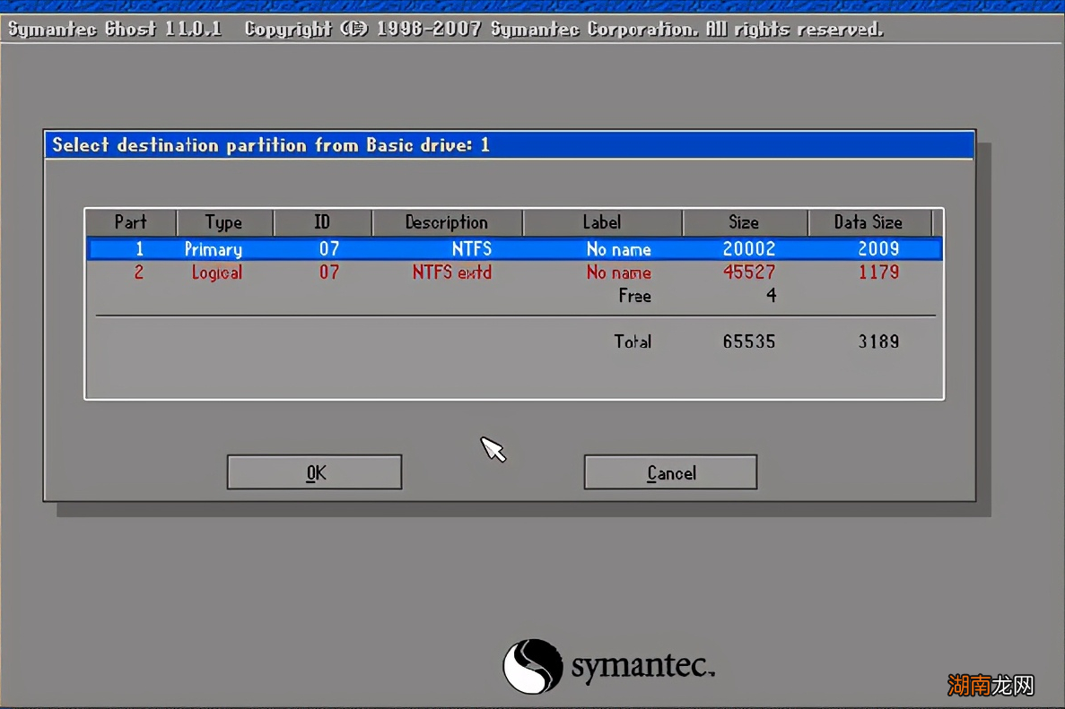The height and width of the screenshot is (709, 1065).
Task: Click the Type column header
Action: pos(223,222)
